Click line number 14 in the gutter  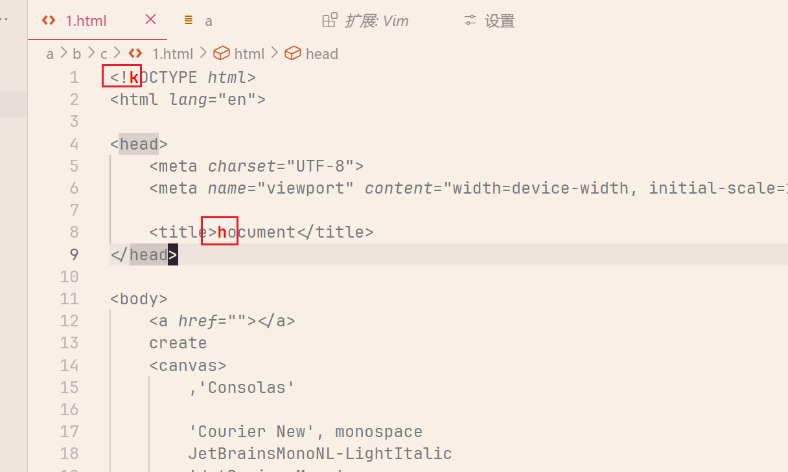tap(69, 365)
